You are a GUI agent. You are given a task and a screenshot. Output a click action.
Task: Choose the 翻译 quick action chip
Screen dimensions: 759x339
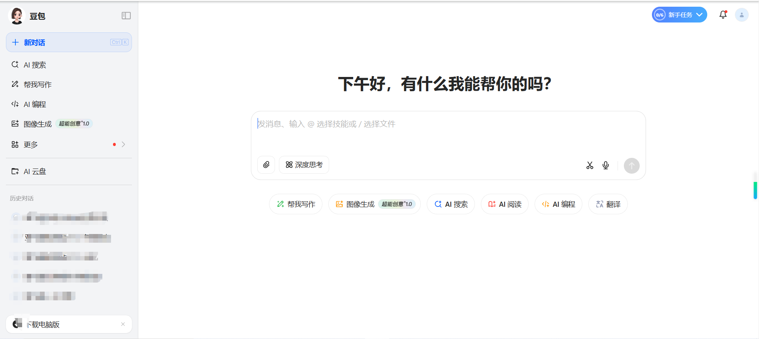(608, 204)
